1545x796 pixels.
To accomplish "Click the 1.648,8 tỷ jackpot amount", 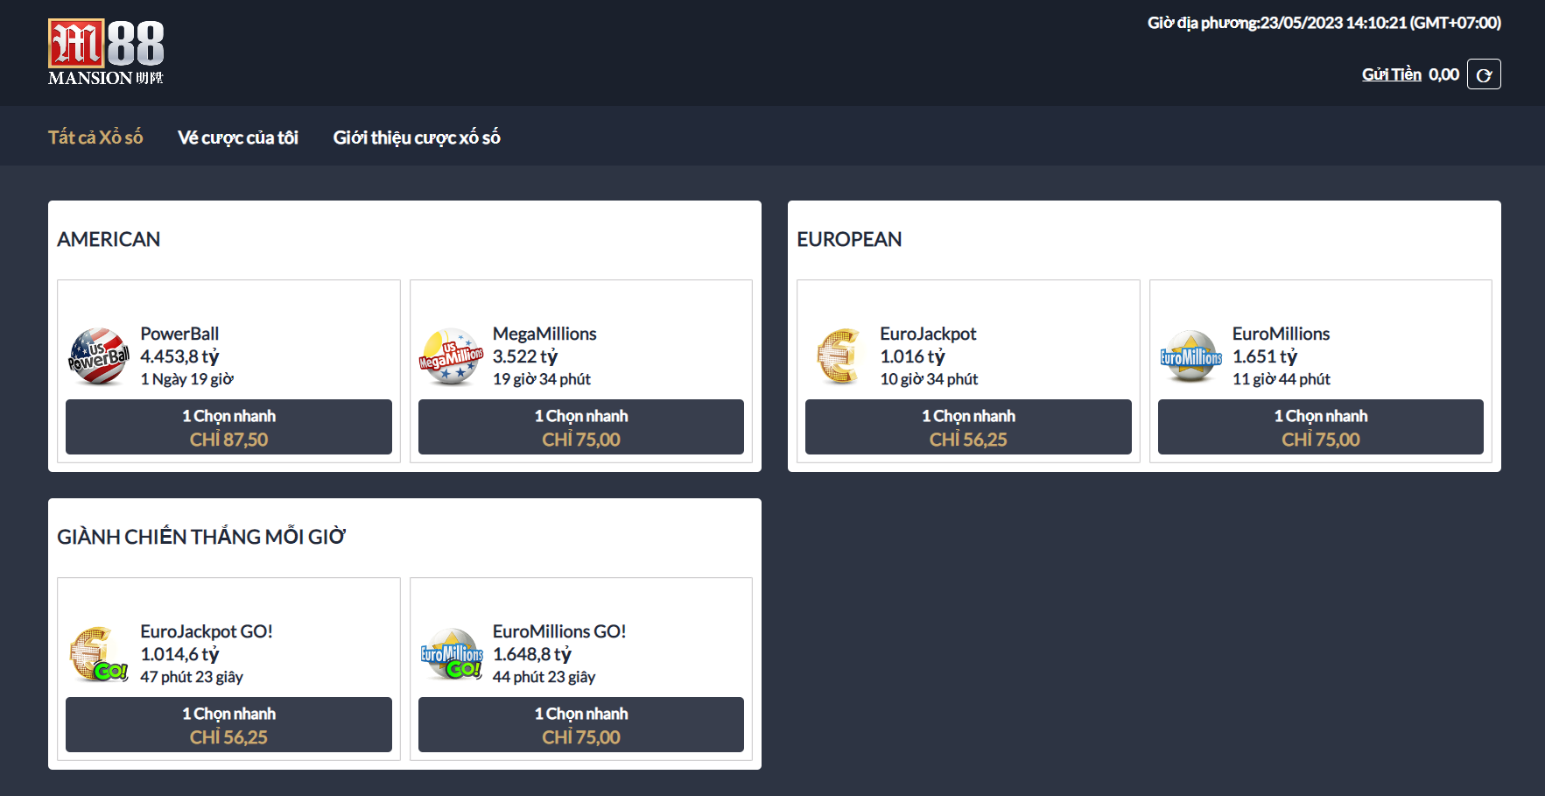I will 532,654.
